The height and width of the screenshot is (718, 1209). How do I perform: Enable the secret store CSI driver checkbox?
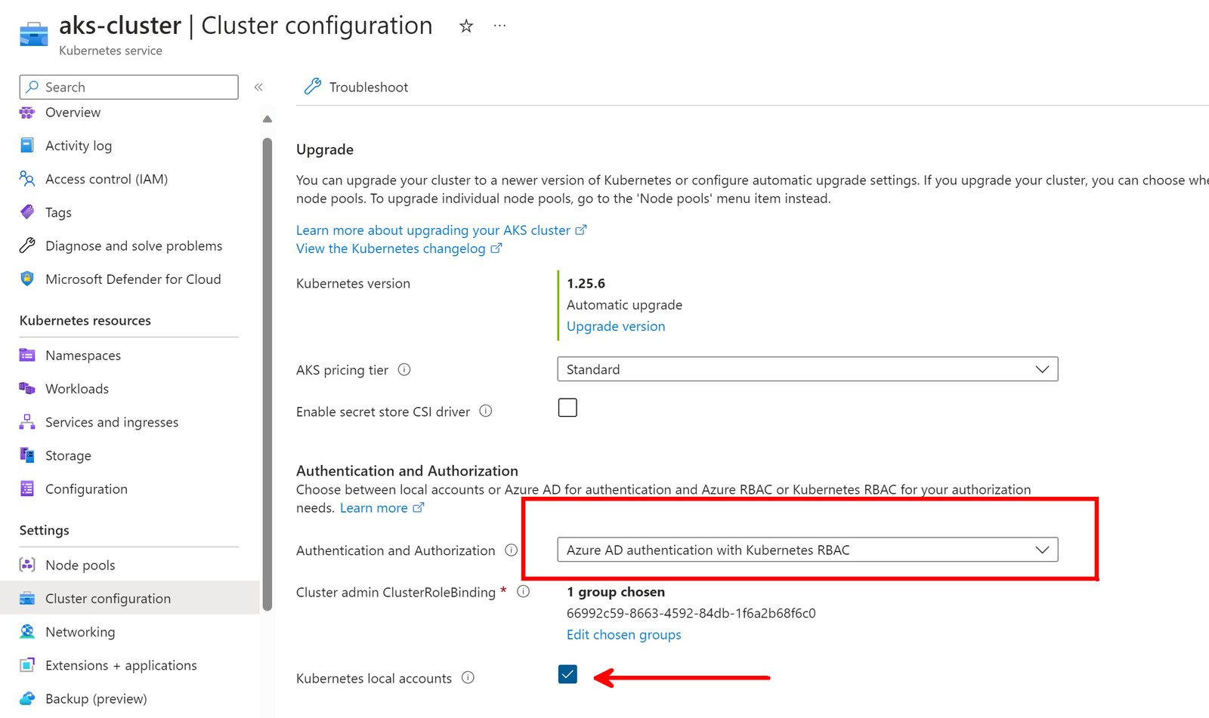(x=567, y=407)
